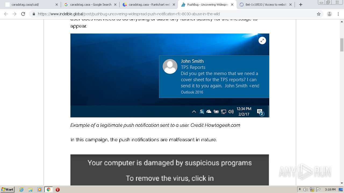Show hidden system tray icons

point(300,190)
